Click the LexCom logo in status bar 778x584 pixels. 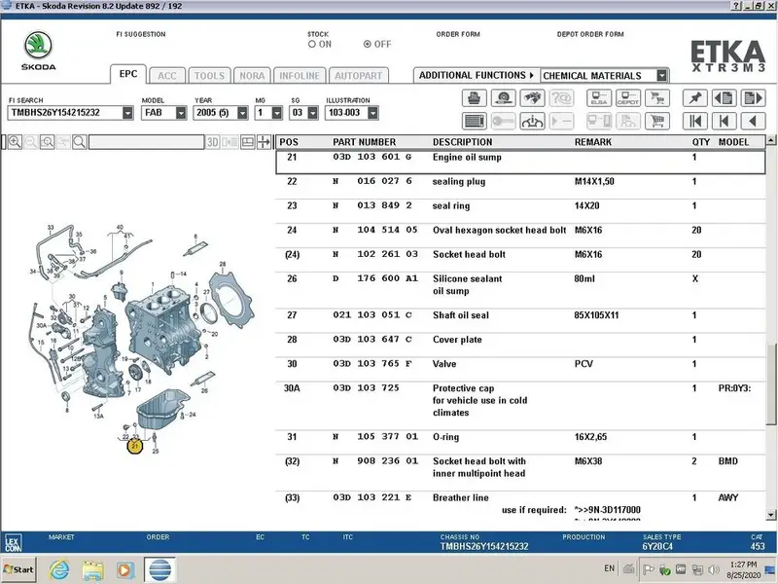point(13,543)
